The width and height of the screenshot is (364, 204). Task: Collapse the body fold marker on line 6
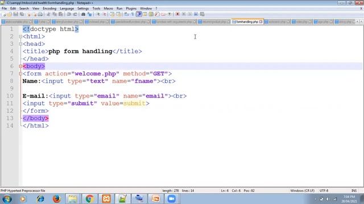click(x=20, y=66)
